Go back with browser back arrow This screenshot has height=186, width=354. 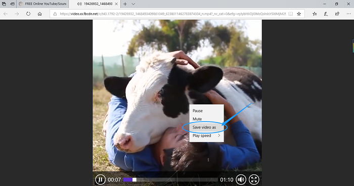[x=6, y=14]
